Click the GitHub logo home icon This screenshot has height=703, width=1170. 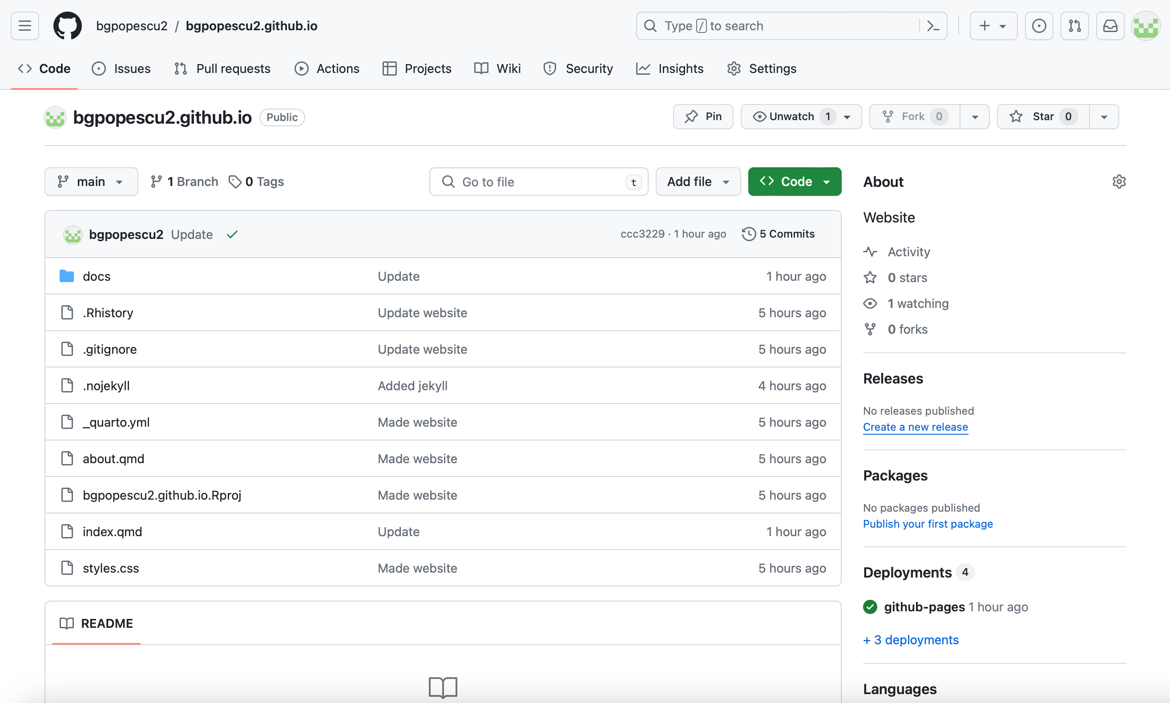(x=67, y=25)
